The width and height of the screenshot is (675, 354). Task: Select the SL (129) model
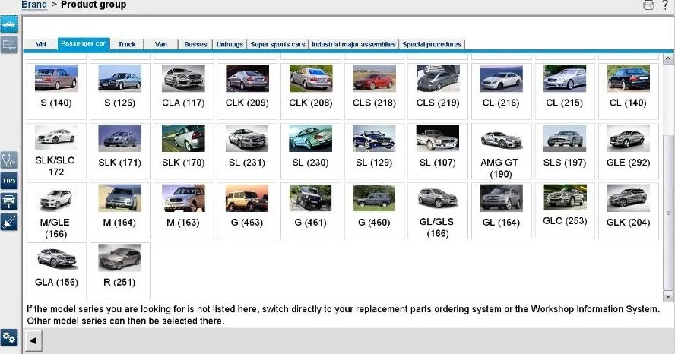[374, 151]
